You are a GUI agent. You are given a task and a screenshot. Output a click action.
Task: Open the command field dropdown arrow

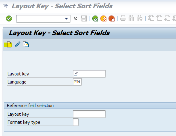click(67, 19)
